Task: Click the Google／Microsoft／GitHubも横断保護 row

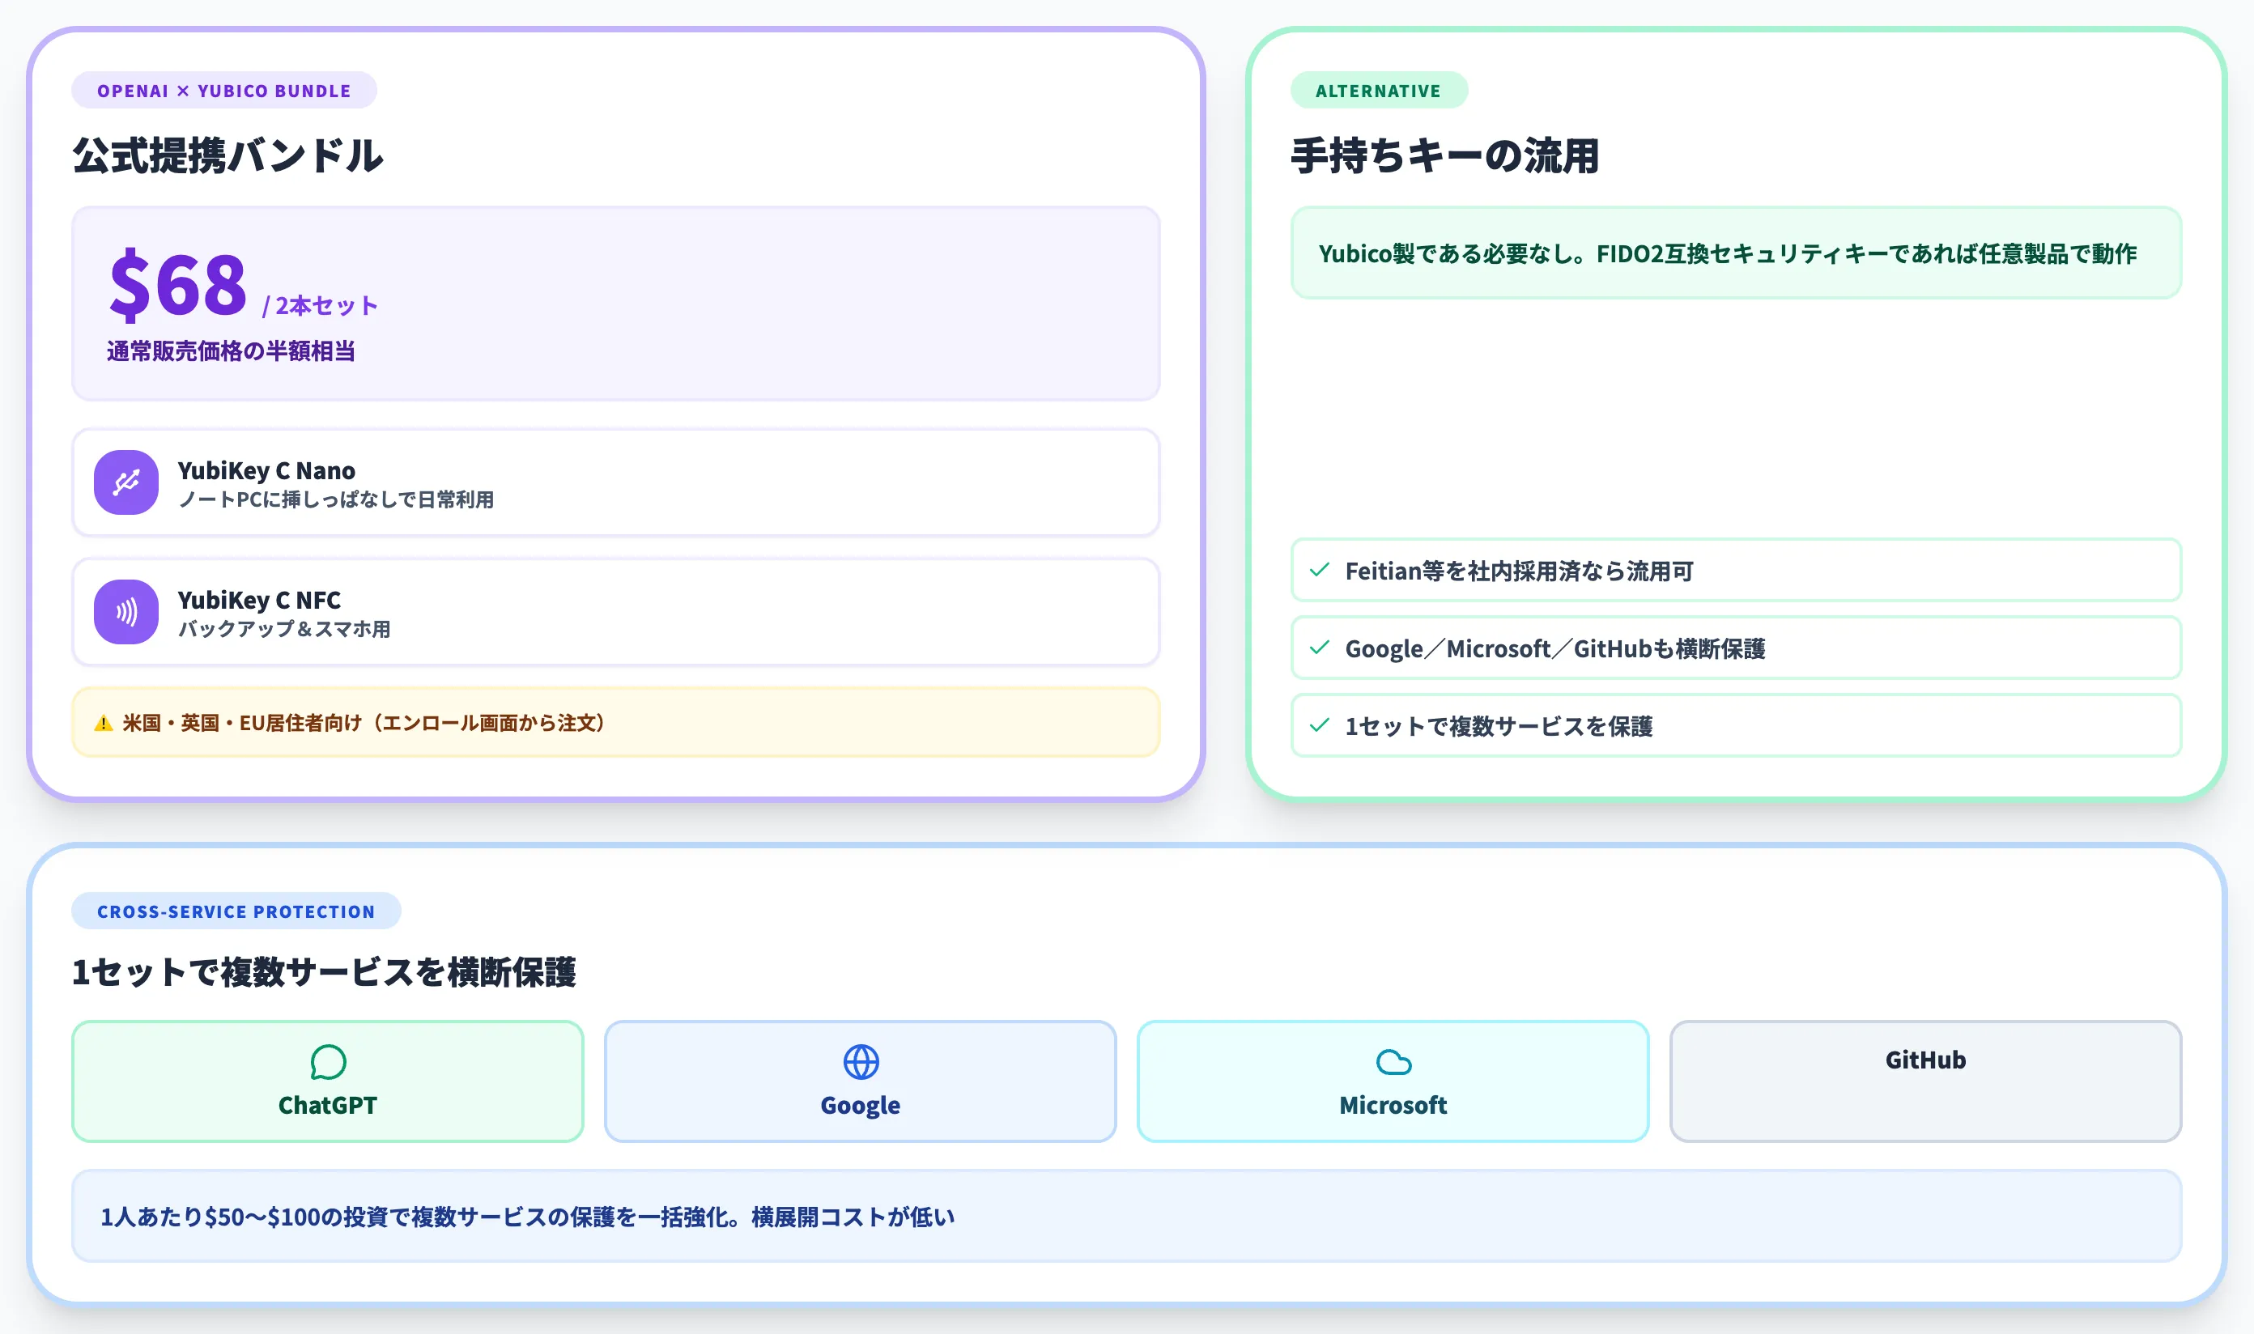Action: (1736, 648)
